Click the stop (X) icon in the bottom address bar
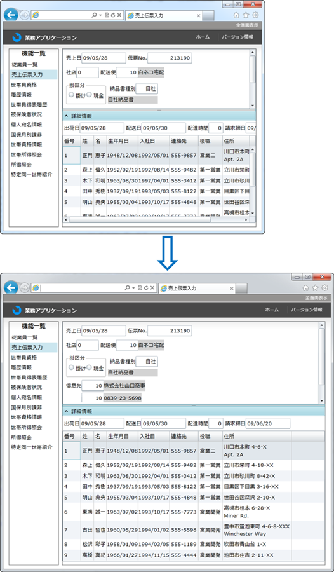 [152, 288]
